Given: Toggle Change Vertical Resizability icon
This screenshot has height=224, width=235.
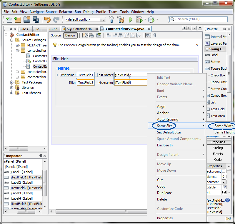Looking at the screenshot, I should (x=155, y=35).
